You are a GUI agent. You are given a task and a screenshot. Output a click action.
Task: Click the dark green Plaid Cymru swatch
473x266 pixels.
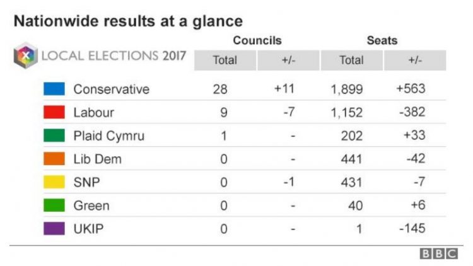pos(54,136)
